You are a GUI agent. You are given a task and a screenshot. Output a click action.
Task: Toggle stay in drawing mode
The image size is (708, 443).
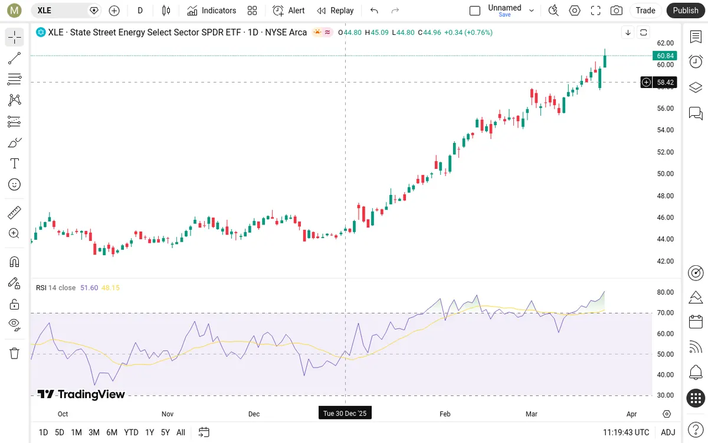[14, 283]
